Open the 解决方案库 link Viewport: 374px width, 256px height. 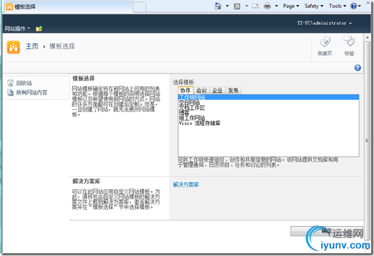186,185
